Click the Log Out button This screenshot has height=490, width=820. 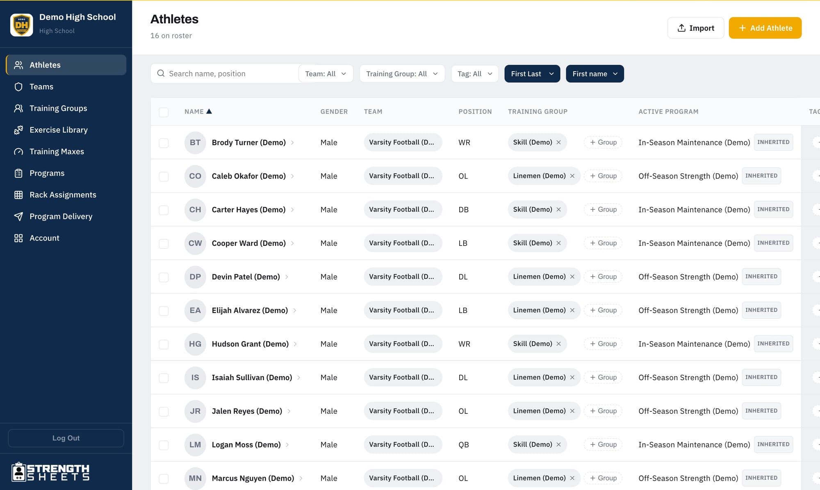66,438
